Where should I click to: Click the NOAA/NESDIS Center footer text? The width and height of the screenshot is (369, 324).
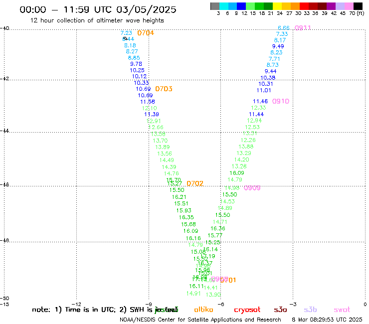click(x=200, y=320)
